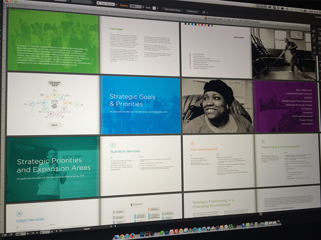Launch Google Chrome from the dock
The image size is (321, 240).
click(x=122, y=236)
